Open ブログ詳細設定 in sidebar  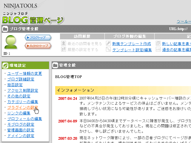click(21, 79)
